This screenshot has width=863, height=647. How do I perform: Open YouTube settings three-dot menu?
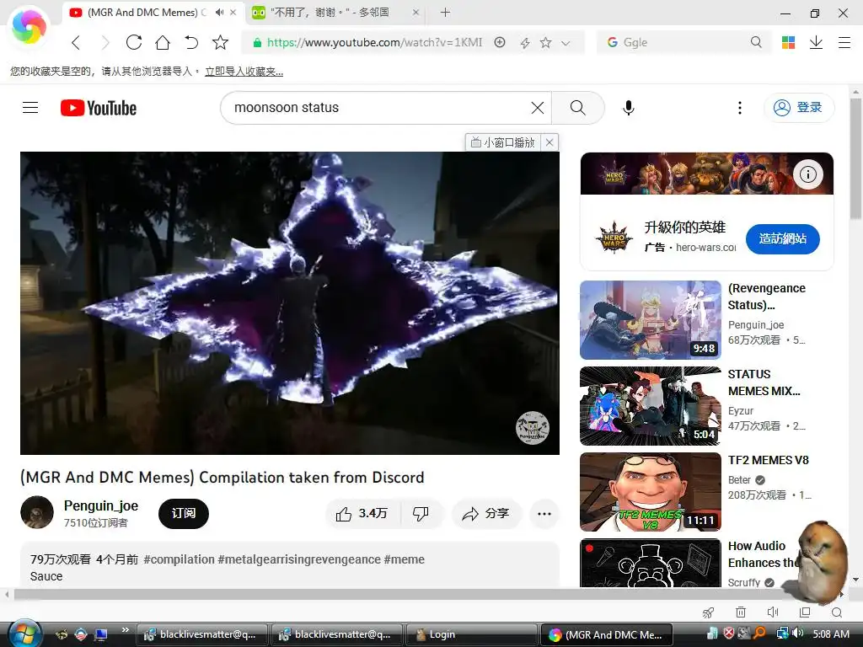point(740,108)
